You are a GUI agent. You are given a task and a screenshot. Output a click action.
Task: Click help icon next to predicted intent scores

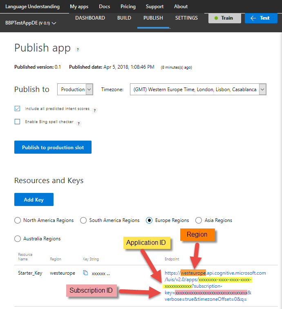point(94,110)
